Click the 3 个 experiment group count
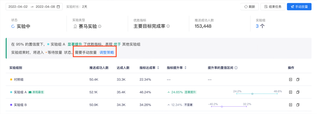The width and height of the screenshot is (317, 114). [260, 26]
